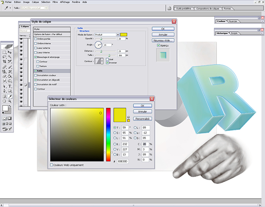Click the foreground color square in toolbox

point(6,108)
